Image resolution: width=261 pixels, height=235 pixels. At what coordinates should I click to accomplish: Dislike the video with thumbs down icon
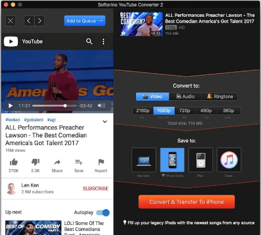point(35,162)
